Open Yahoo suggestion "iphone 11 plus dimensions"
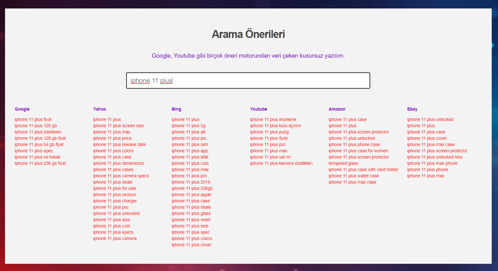Viewport: 498px width, 271px height. click(119, 163)
